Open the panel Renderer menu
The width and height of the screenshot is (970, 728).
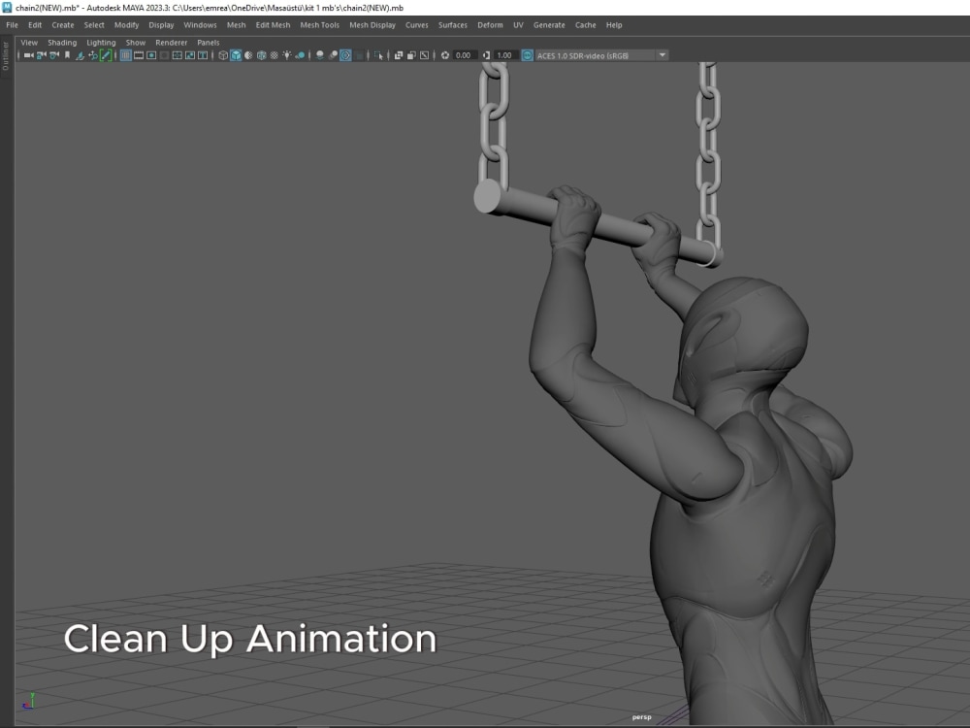[x=171, y=42]
